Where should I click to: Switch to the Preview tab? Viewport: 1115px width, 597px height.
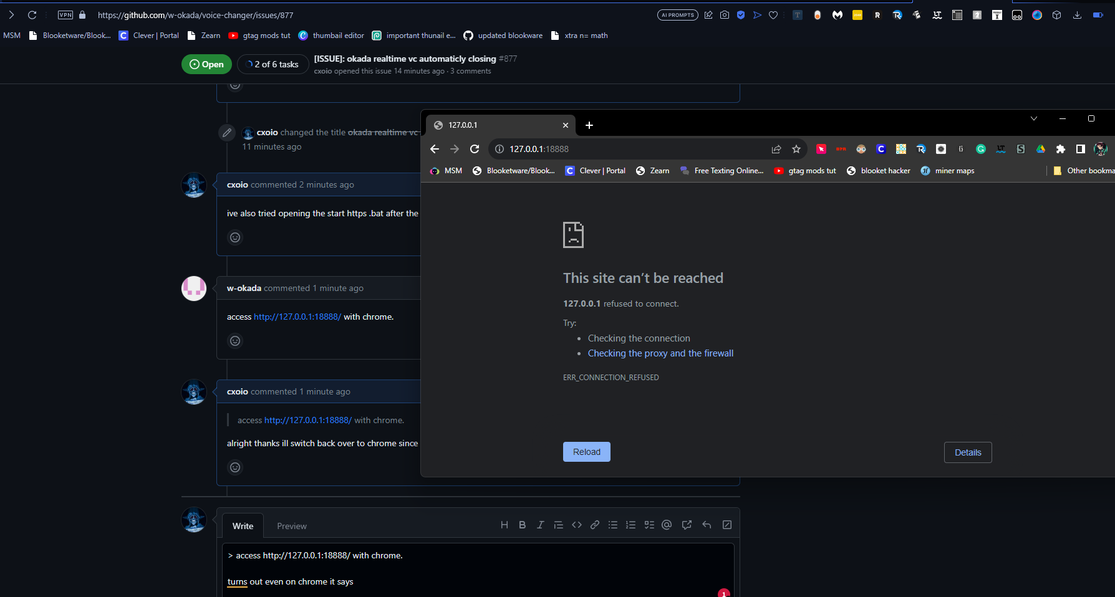(292, 525)
